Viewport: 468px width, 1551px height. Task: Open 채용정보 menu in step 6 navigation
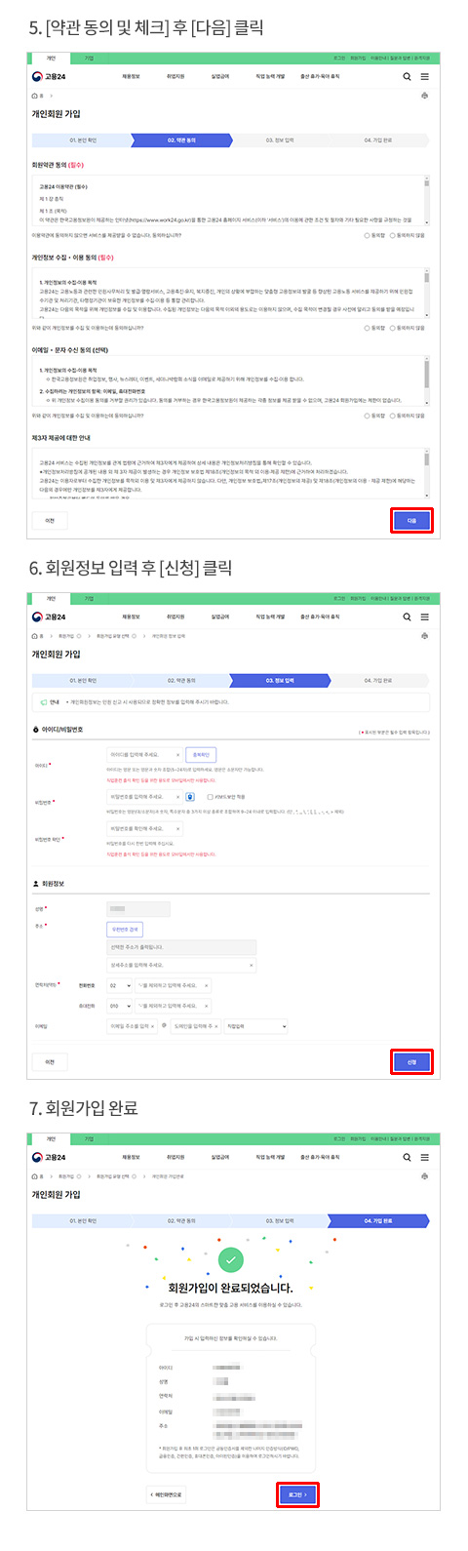131,616
